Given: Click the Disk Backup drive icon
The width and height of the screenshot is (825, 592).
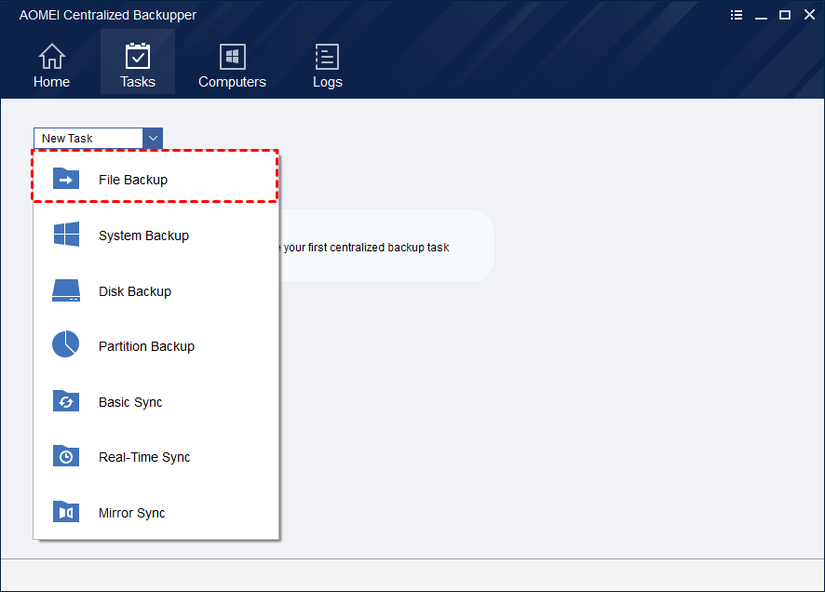Looking at the screenshot, I should click(x=66, y=290).
